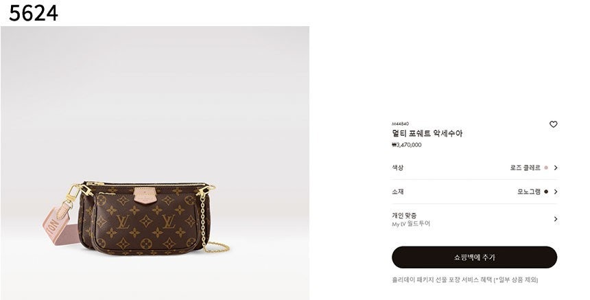
Task: Open 로즈 클레르 color value dropdown
Action: [x=525, y=168]
